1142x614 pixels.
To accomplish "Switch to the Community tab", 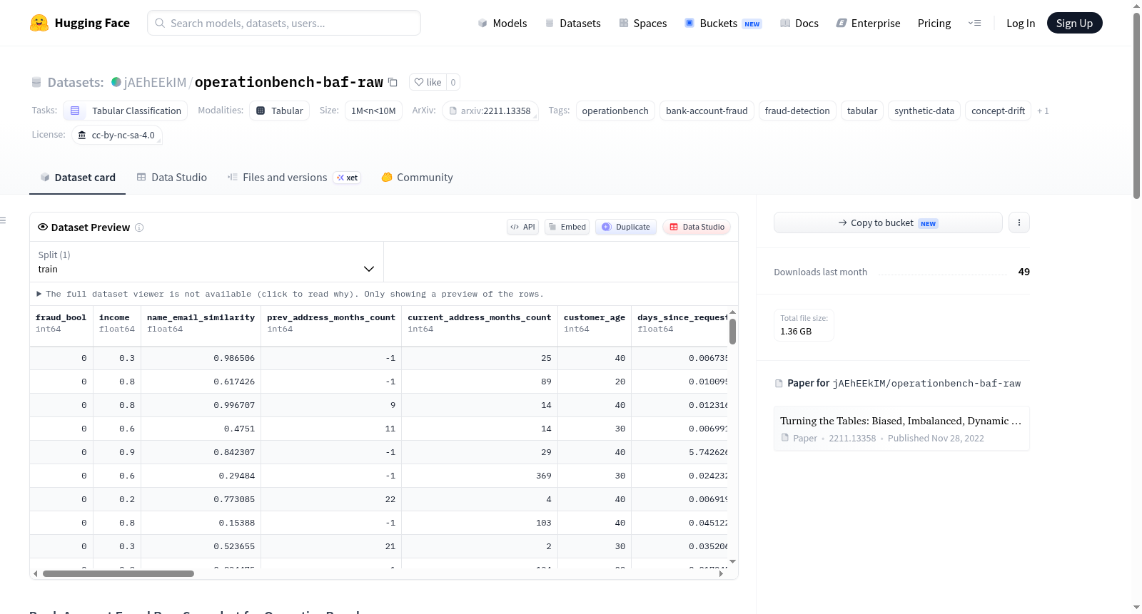I will click(x=418, y=178).
